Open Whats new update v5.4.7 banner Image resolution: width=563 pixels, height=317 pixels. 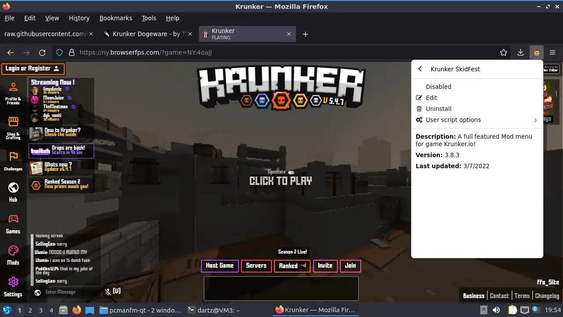tap(61, 167)
